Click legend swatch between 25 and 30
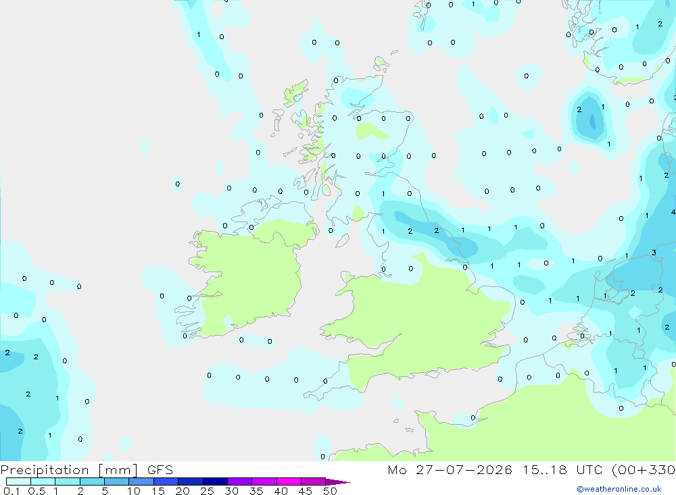The height and width of the screenshot is (495, 676). [x=215, y=481]
